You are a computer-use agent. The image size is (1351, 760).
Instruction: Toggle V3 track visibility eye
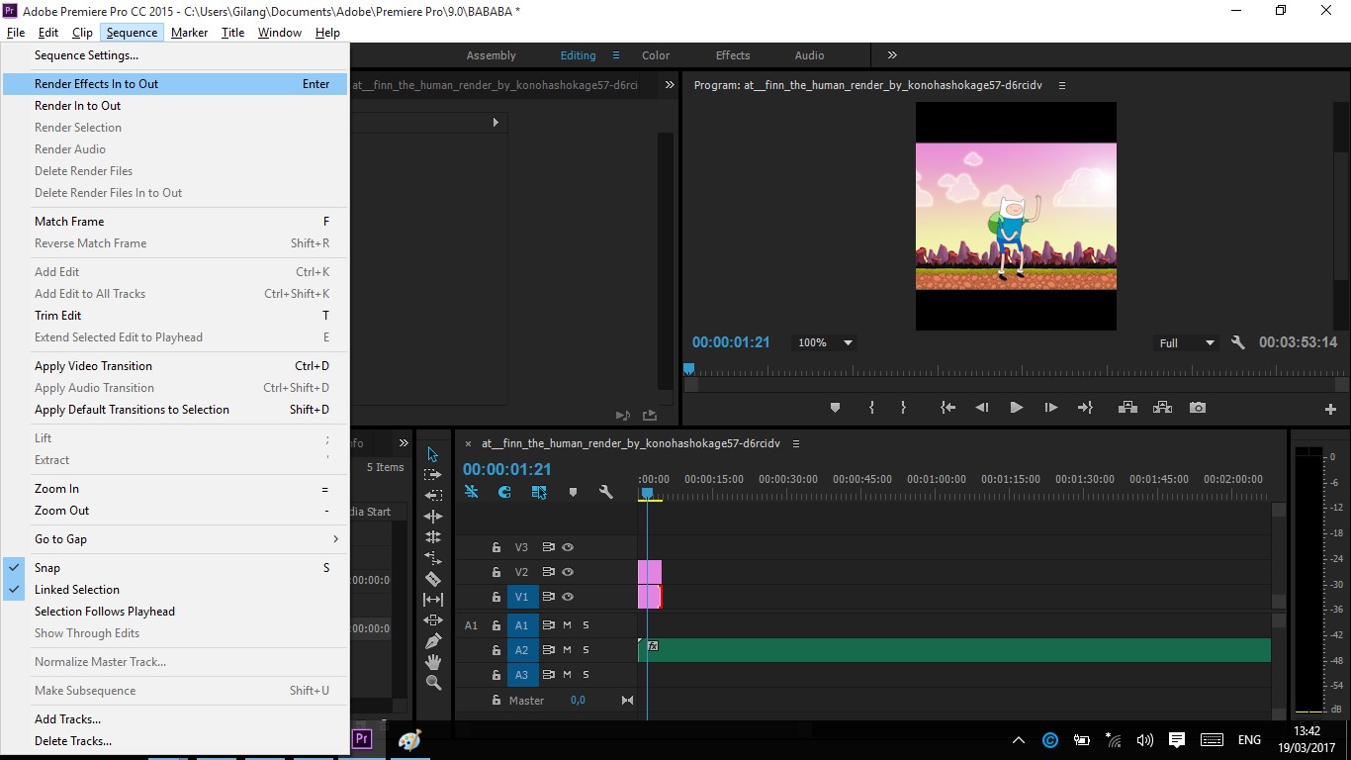(x=568, y=547)
